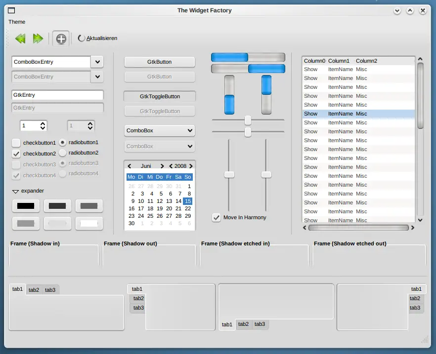This screenshot has width=436, height=354.
Task: Click the plus circle toolbar icon
Action: [x=61, y=39]
